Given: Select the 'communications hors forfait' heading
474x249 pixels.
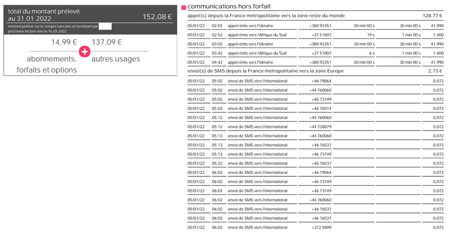Looking at the screenshot, I should (x=229, y=7).
